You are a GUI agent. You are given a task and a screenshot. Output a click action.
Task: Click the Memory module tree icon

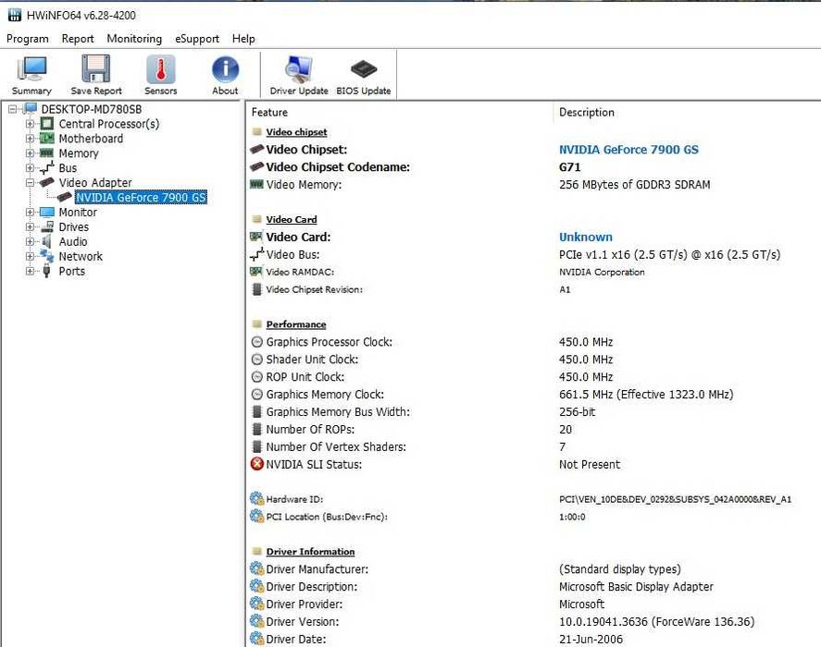click(47, 153)
